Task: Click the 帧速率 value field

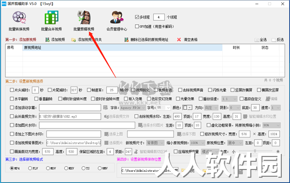Action: pyautogui.click(x=112, y=90)
